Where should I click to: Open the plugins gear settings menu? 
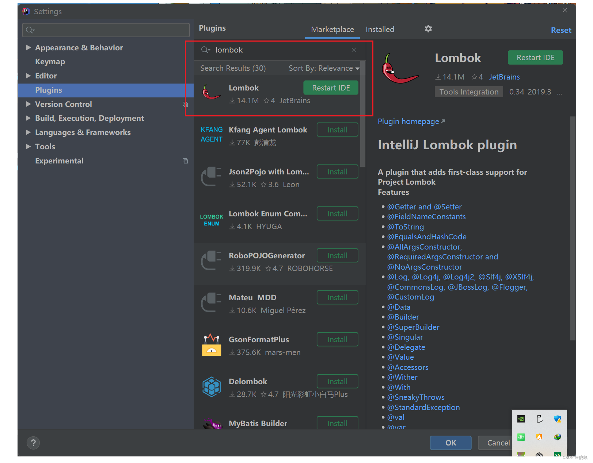click(x=428, y=28)
